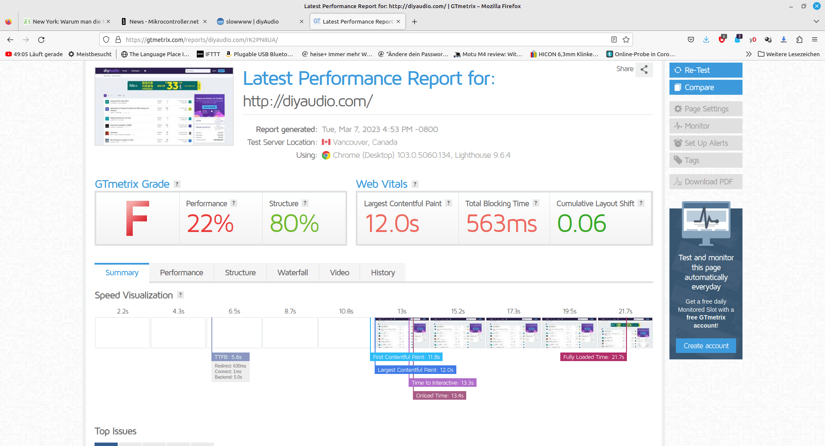Switch to the Performance tab

coord(181,273)
